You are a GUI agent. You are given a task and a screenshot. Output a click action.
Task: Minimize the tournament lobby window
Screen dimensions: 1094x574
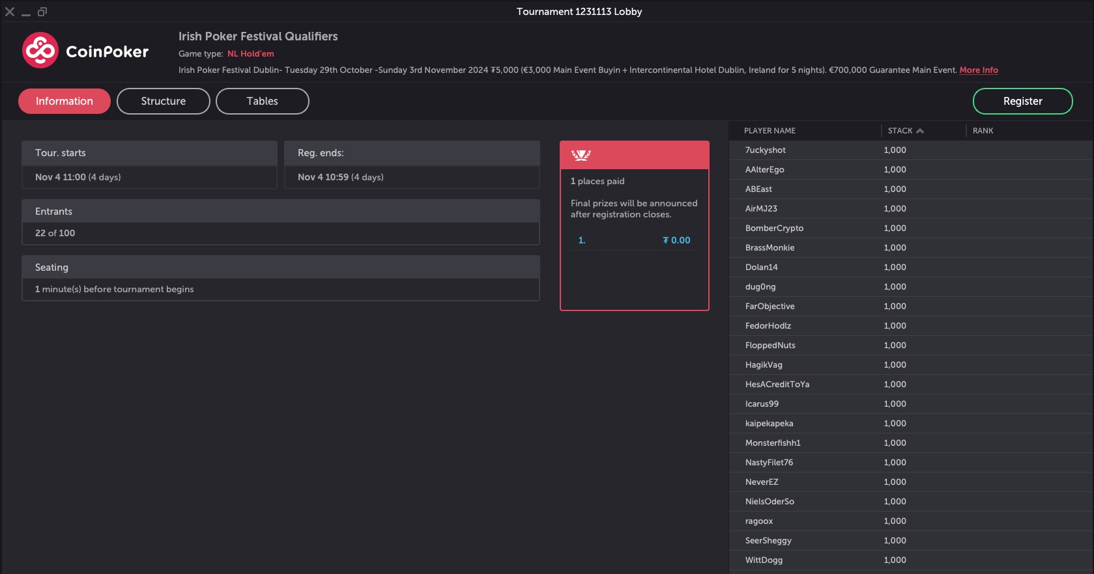click(26, 12)
